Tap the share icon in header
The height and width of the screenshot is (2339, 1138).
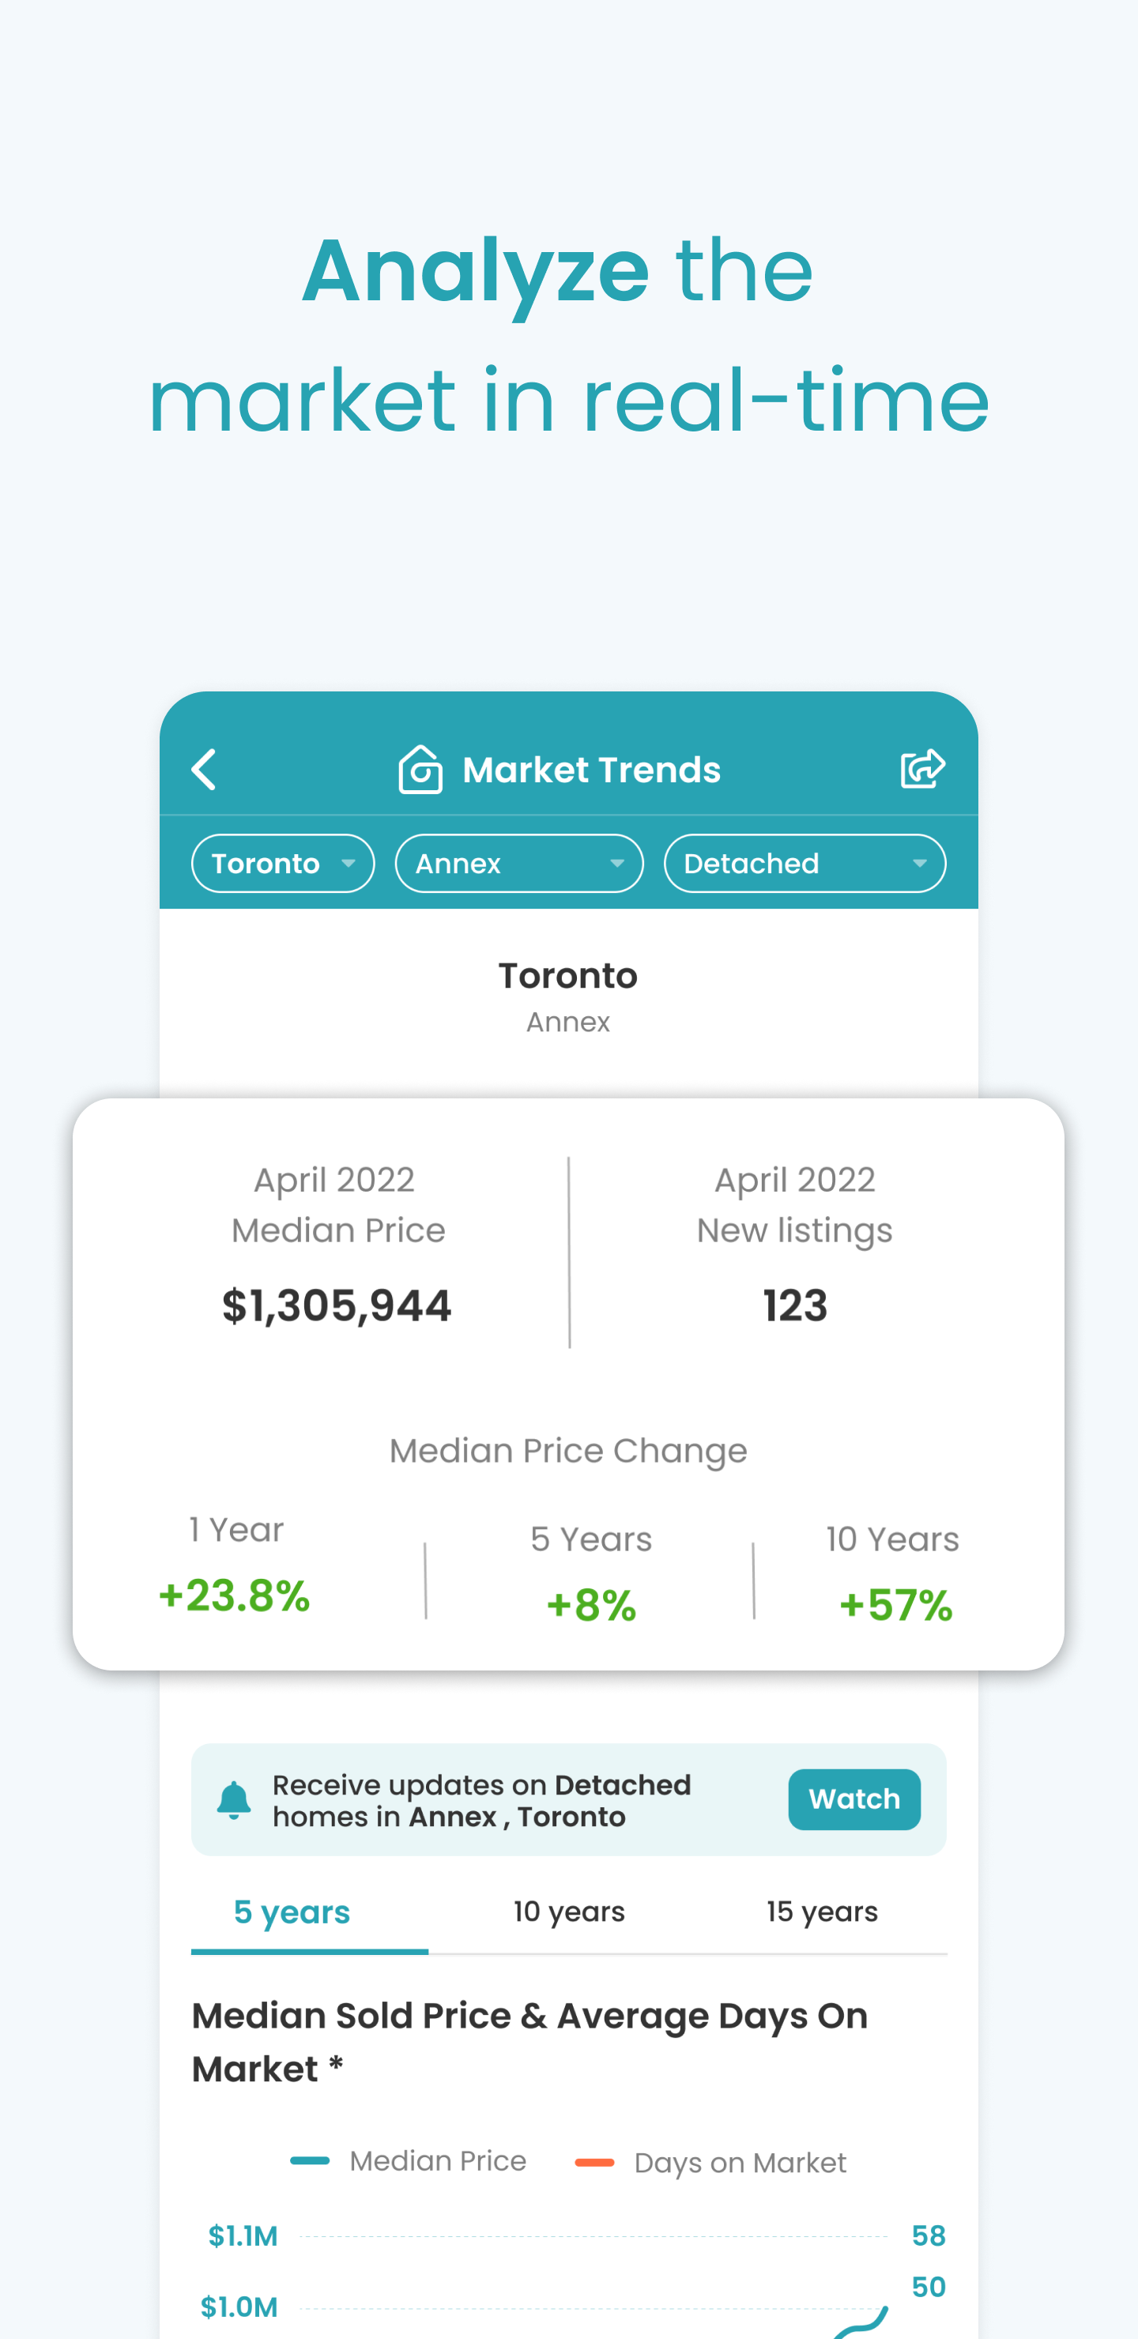(923, 769)
